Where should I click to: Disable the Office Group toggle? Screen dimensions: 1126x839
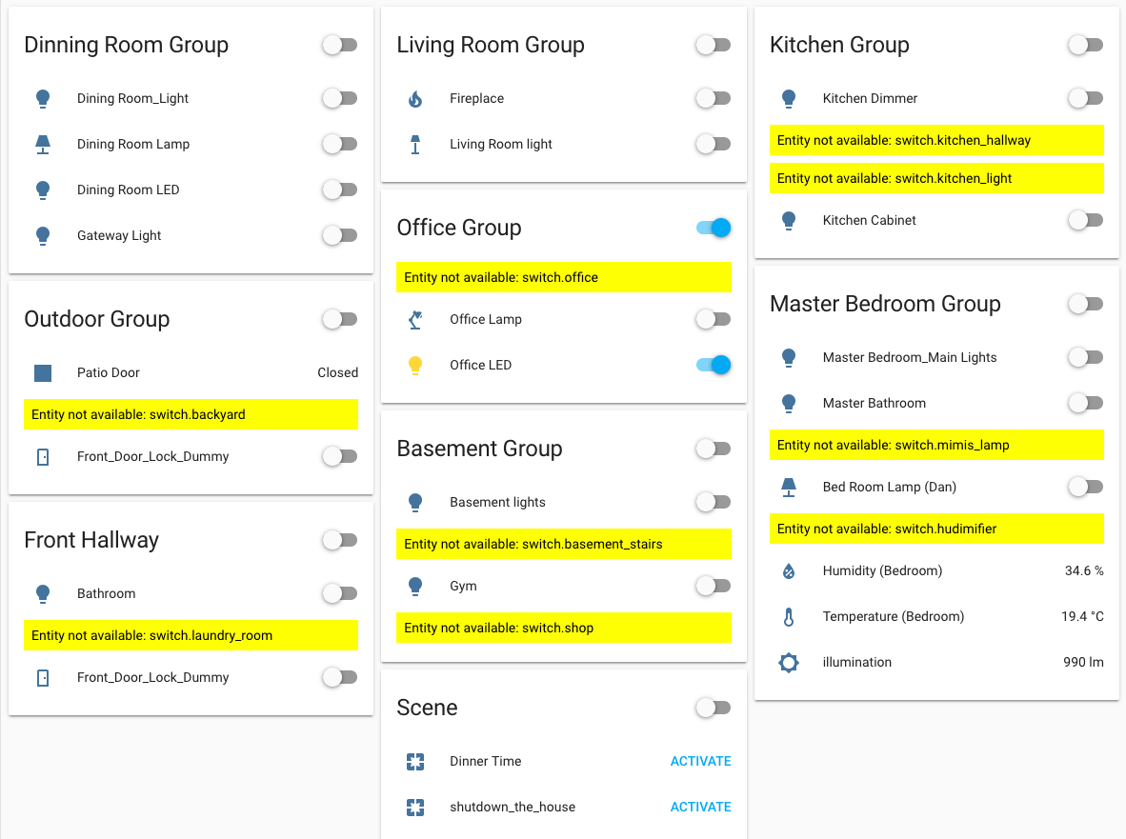[x=713, y=228]
